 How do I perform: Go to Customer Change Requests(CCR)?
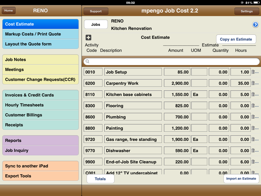pos(41,79)
